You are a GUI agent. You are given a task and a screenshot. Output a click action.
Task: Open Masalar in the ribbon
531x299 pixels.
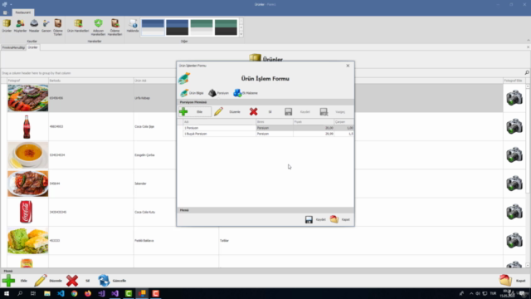pyautogui.click(x=34, y=26)
